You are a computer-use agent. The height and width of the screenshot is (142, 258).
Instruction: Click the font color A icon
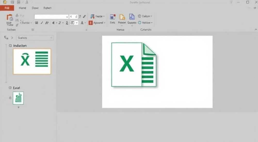point(82,23)
